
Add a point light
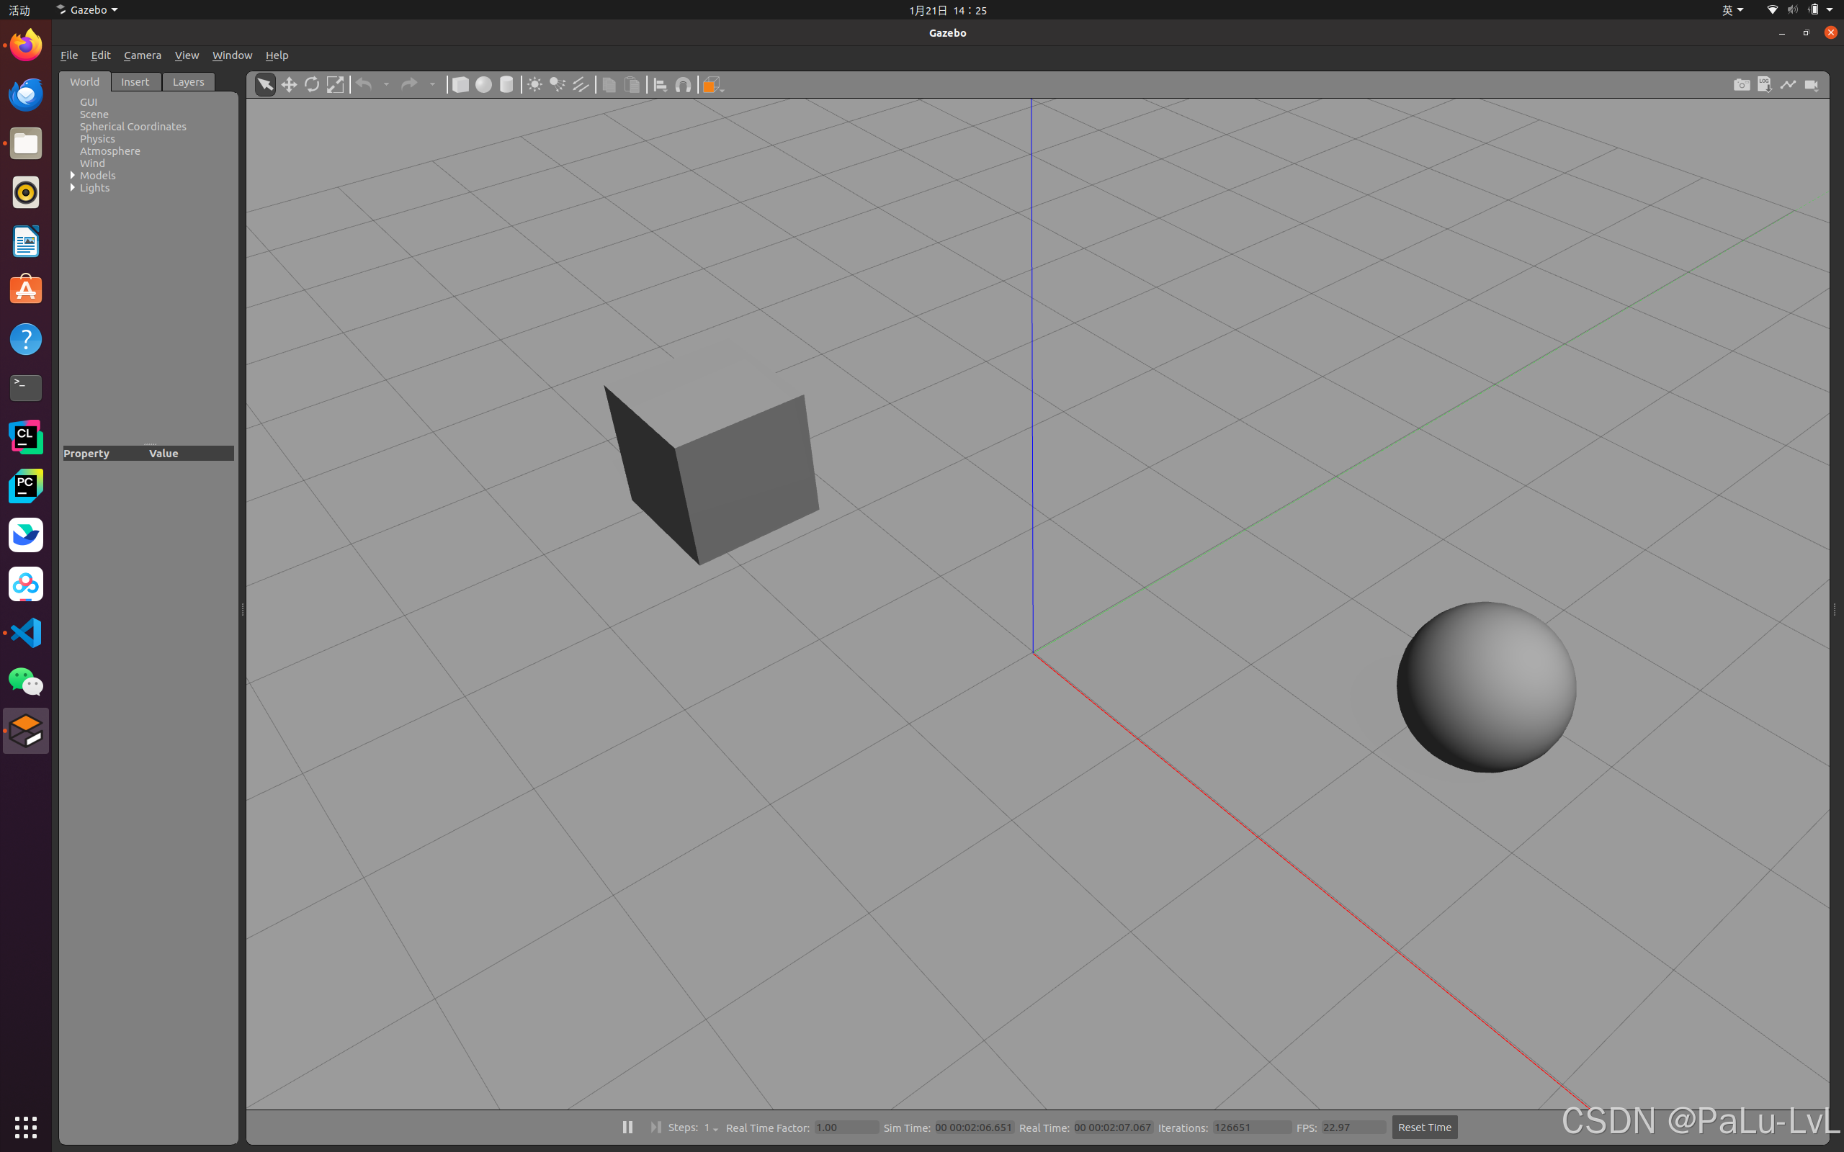tap(535, 84)
